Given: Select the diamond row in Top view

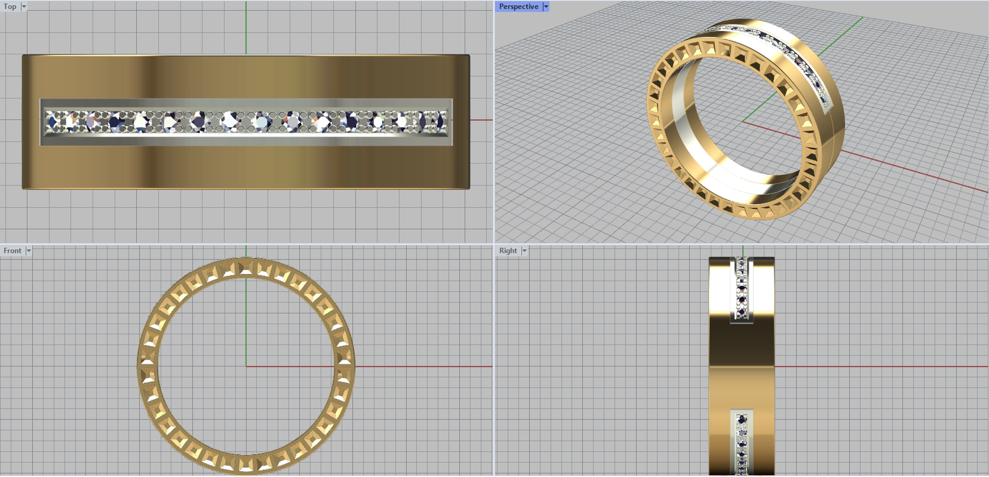Looking at the screenshot, I should 246,122.
